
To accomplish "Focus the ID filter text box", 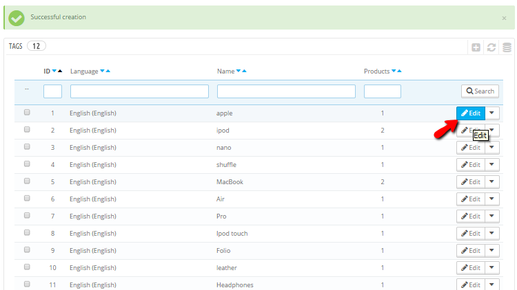I will [x=53, y=91].
